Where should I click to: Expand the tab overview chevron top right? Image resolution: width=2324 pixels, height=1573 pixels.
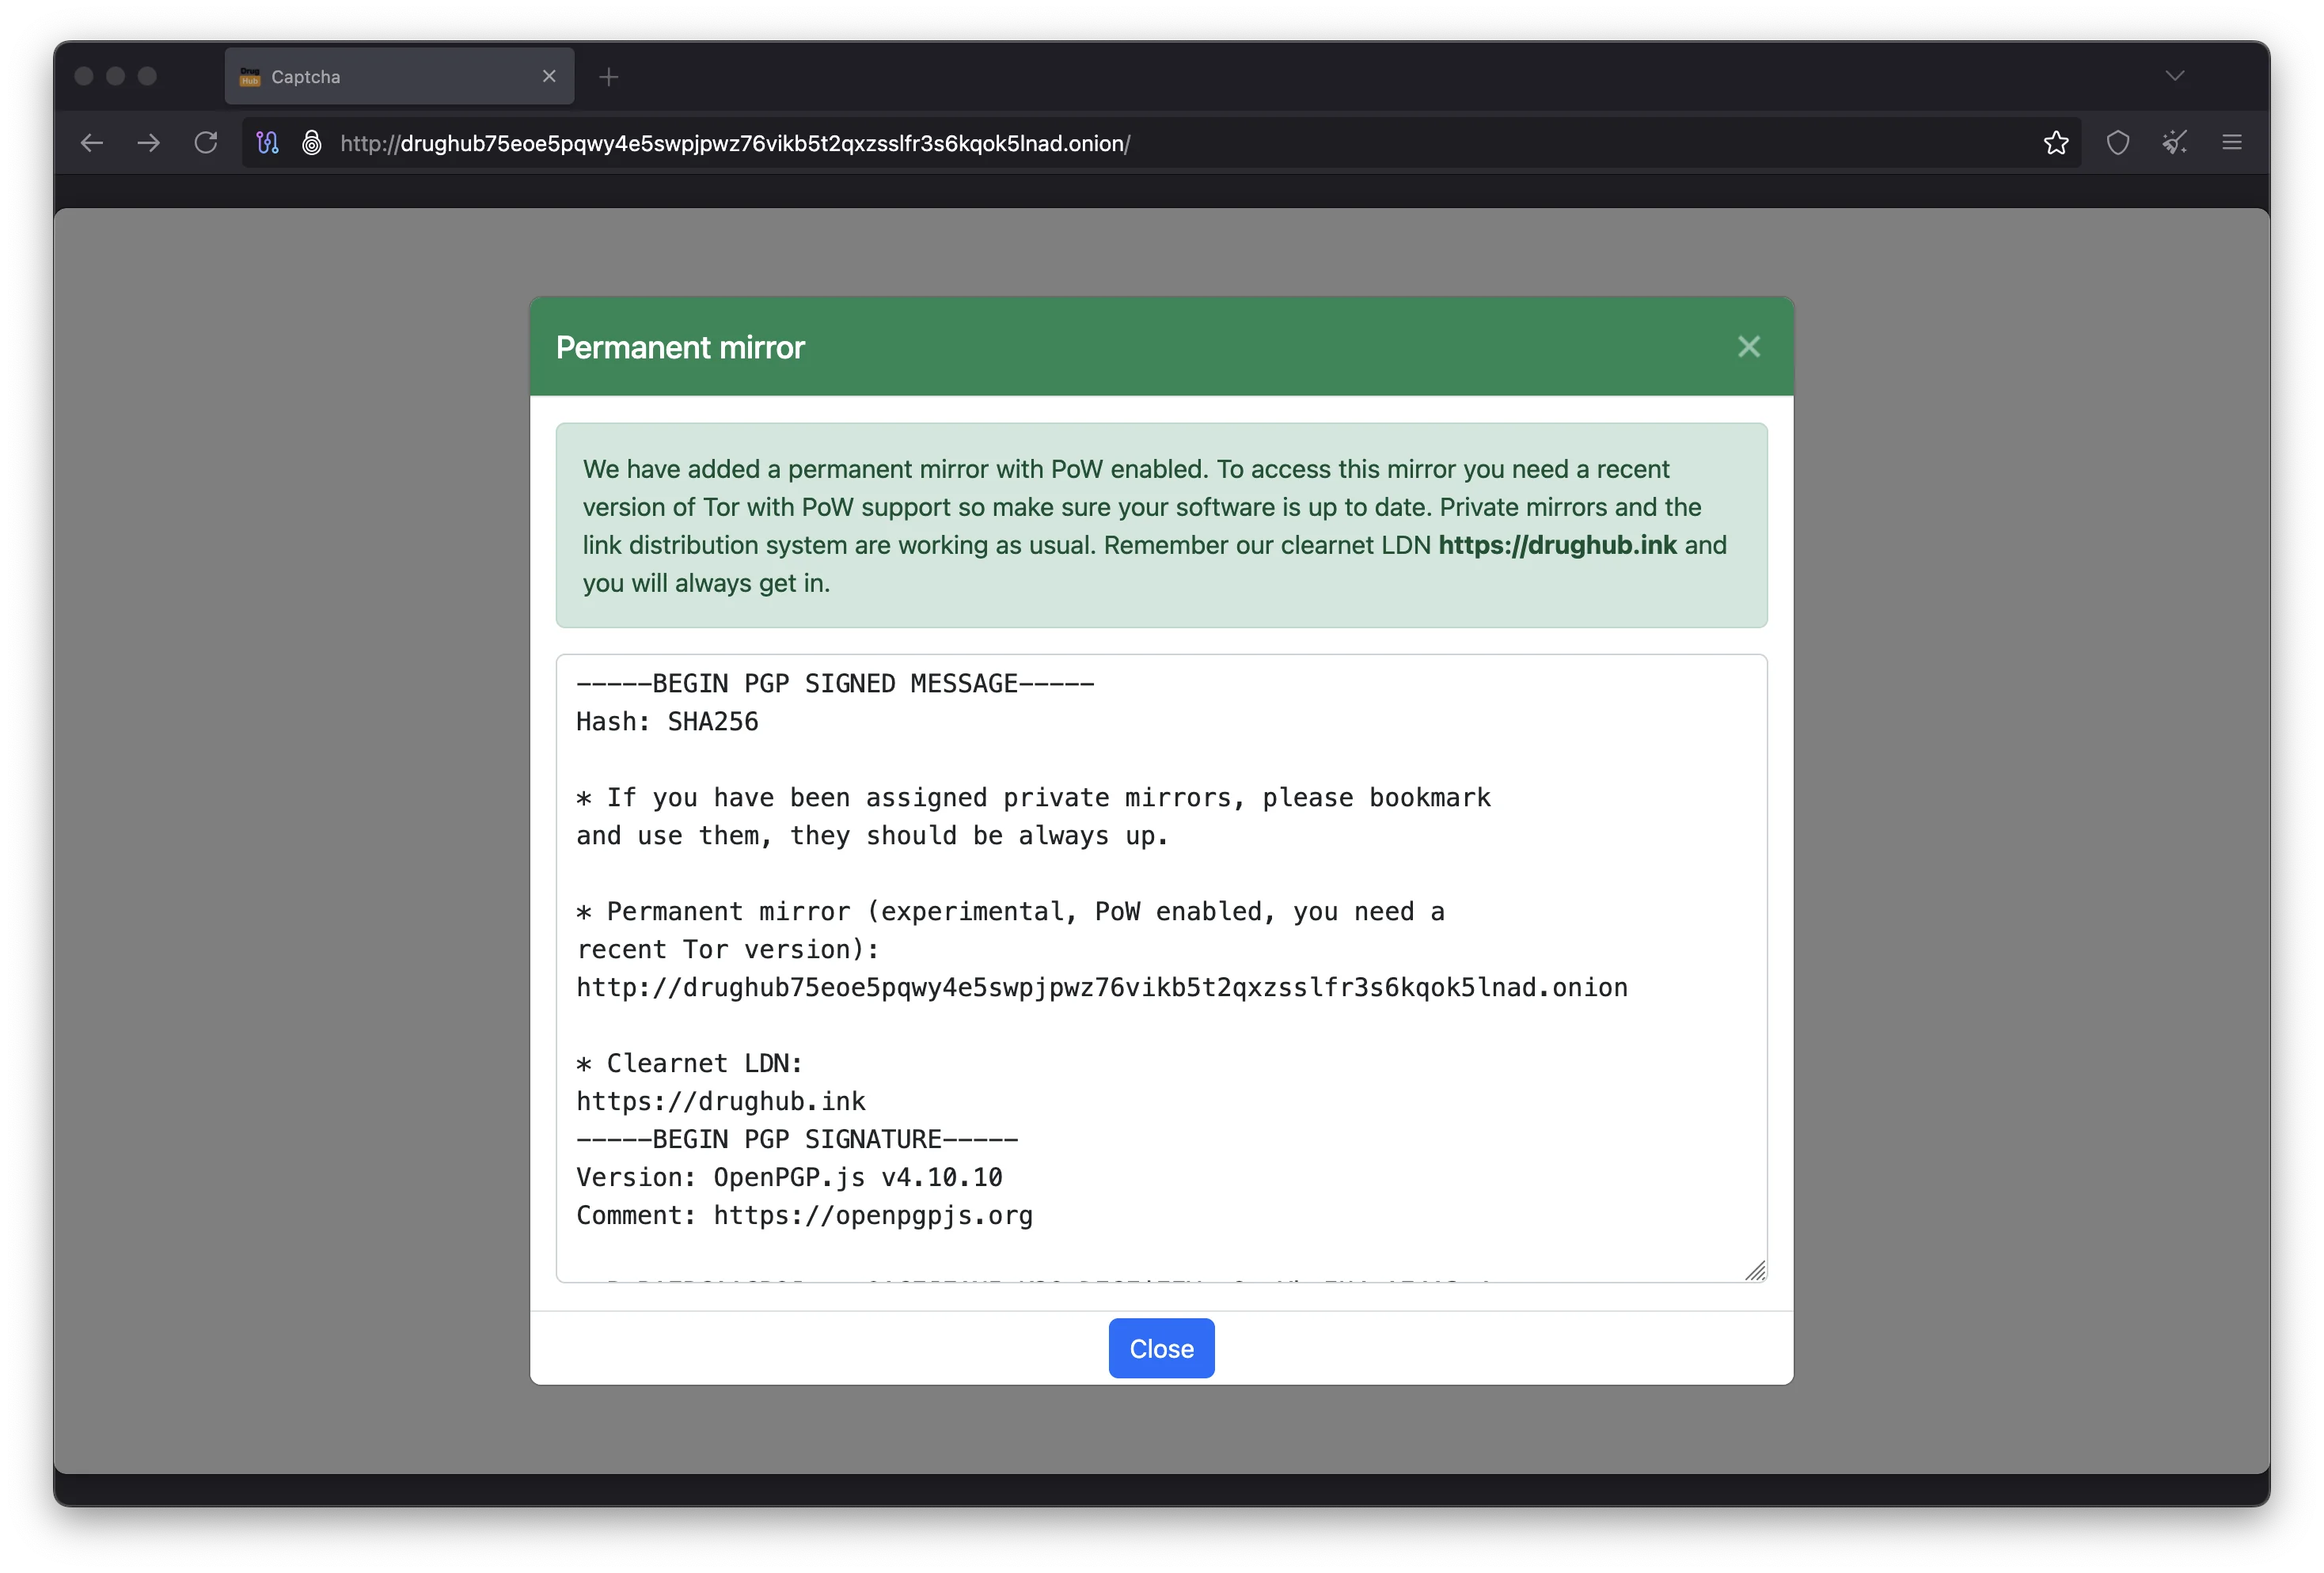click(x=2174, y=76)
